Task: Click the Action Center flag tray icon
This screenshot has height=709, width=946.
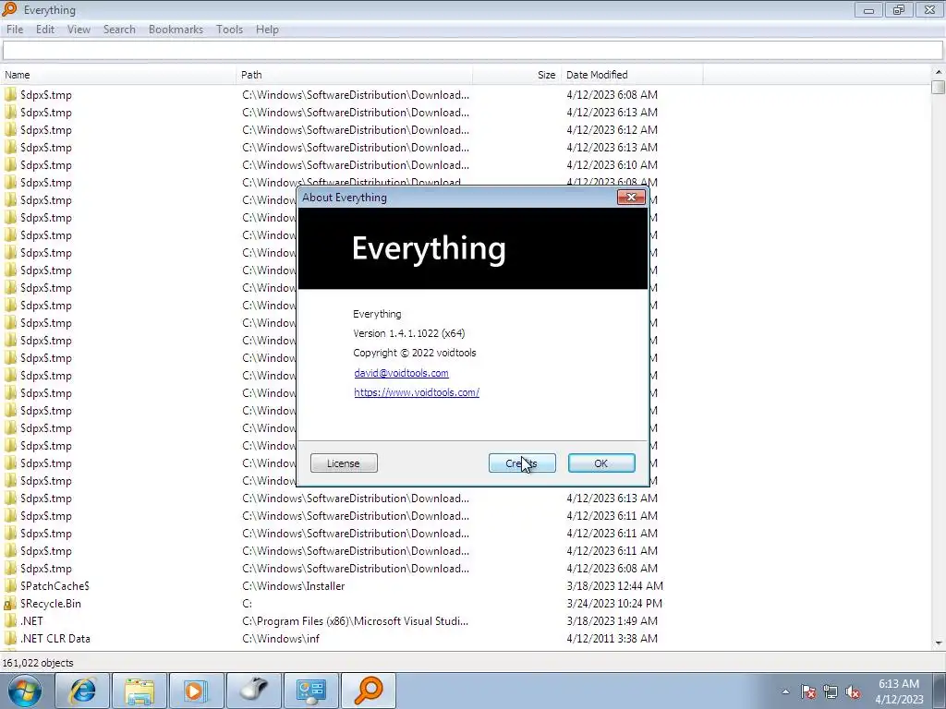Action: (x=808, y=691)
